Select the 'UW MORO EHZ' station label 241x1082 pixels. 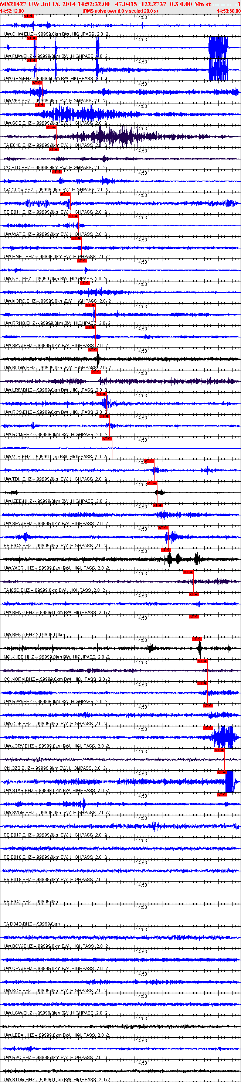[20, 301]
